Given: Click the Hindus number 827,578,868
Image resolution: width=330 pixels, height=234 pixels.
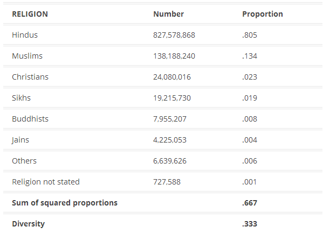Looking at the screenshot, I should 174,35.
